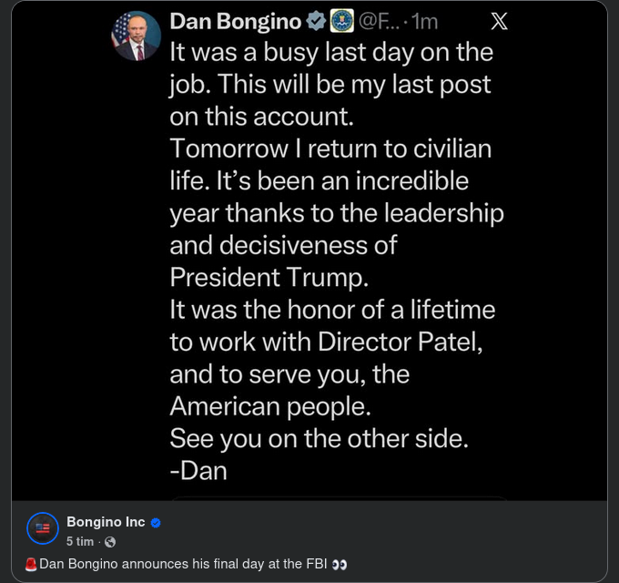Click the "See you on the other side." line
This screenshot has width=619, height=583.
click(319, 438)
